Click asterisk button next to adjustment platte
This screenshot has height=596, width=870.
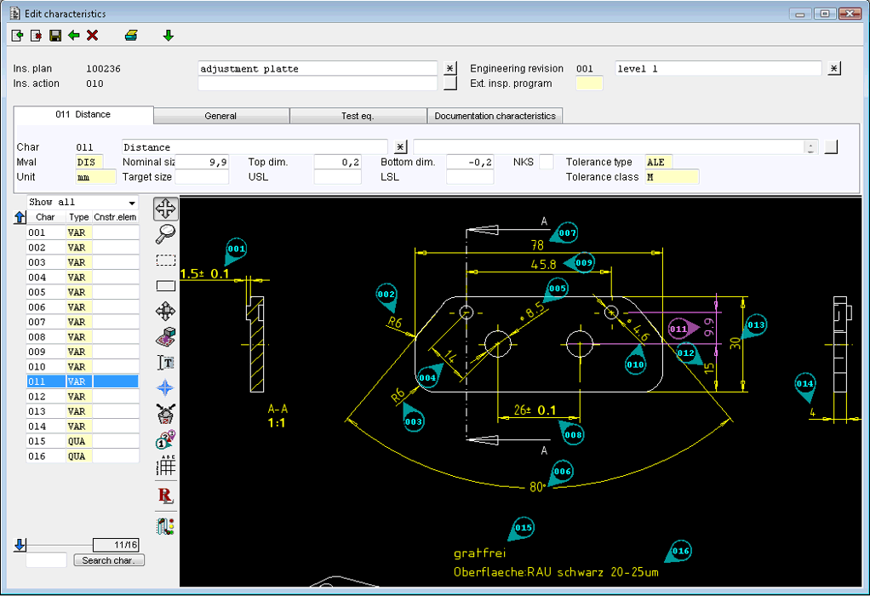pyautogui.click(x=451, y=69)
